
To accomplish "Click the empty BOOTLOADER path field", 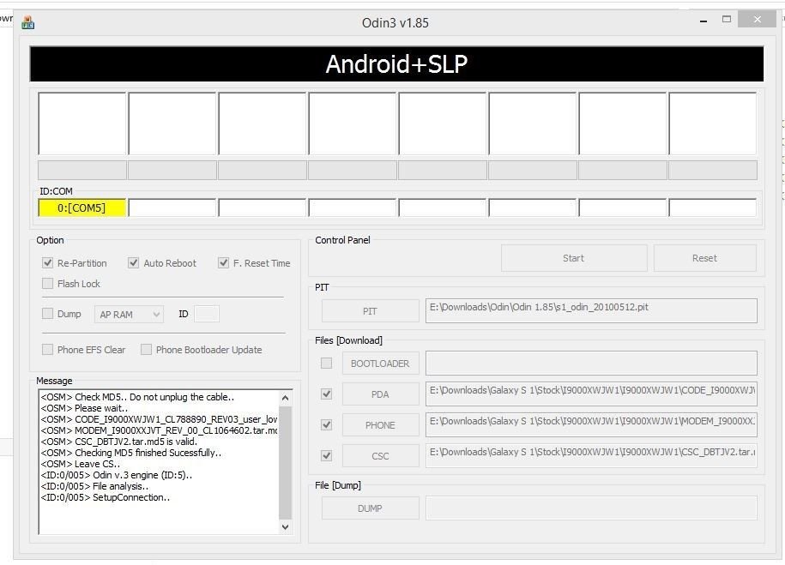I will click(591, 364).
